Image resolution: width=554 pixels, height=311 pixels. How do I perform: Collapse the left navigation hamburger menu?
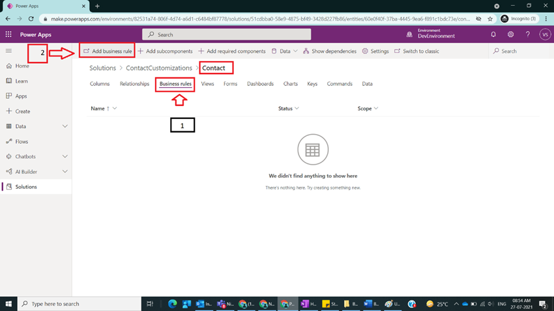tap(9, 51)
